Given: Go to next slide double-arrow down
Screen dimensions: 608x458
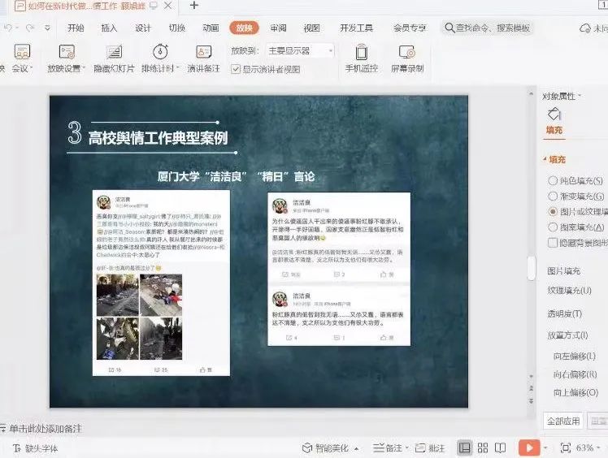Looking at the screenshot, I should pyautogui.click(x=532, y=401).
